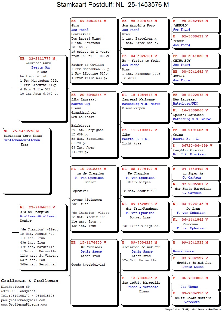The image size is (222, 320).
Task: Click the website www.GrollemanPigeons.com
Action: pyautogui.click(x=24, y=304)
